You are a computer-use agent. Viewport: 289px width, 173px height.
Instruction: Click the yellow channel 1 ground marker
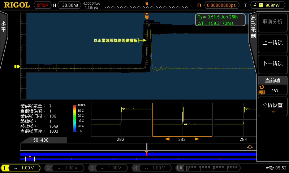(16, 66)
